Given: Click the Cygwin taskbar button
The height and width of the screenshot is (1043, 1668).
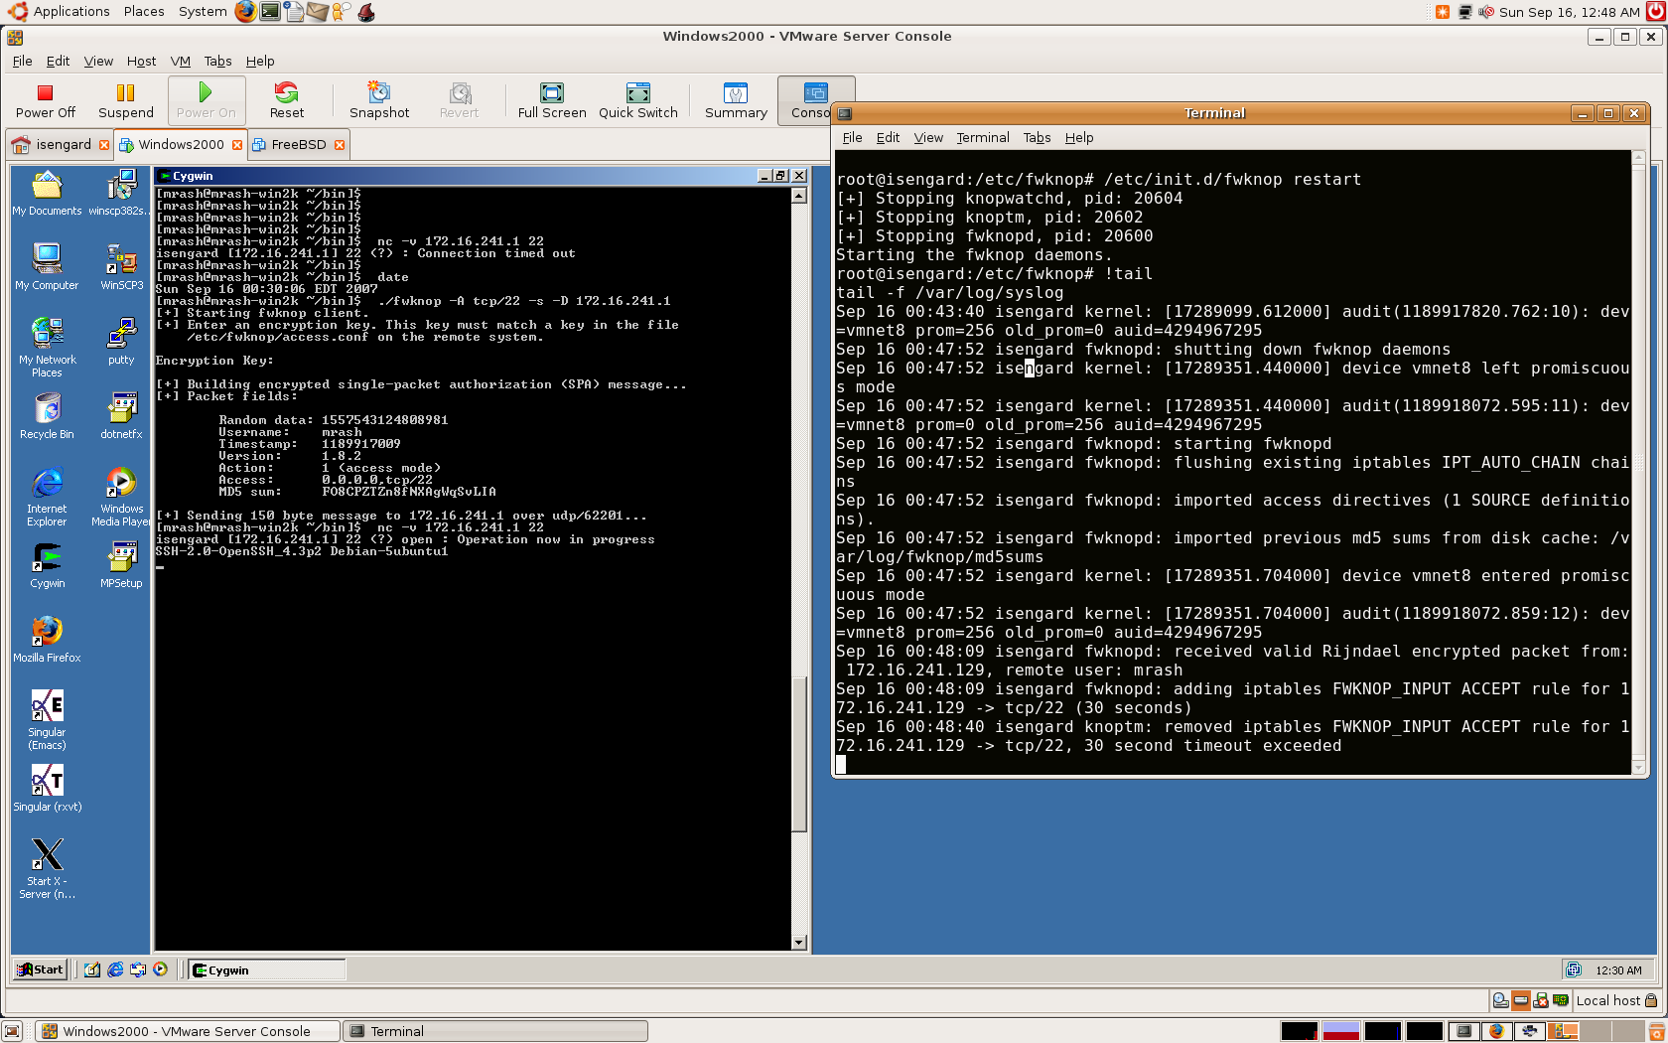Looking at the screenshot, I should coord(266,970).
